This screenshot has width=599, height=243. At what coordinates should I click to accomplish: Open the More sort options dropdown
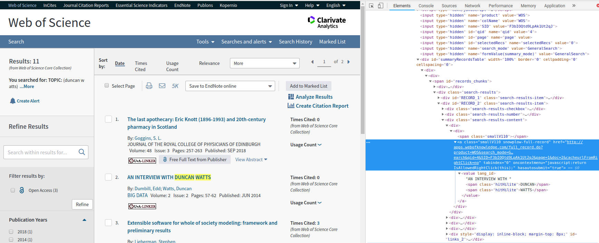click(x=265, y=63)
